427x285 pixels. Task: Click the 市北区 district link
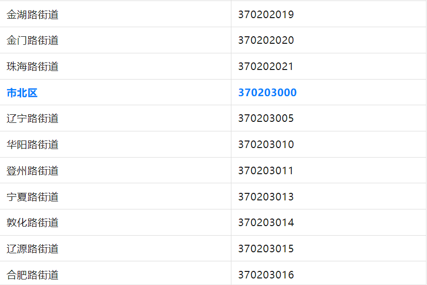point(22,93)
